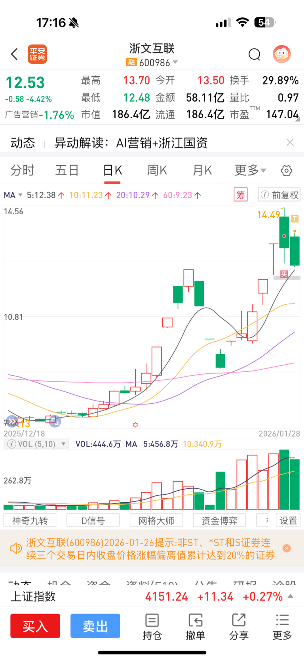The height and width of the screenshot is (660, 304).
Task: Go back using the left arrow
Action: pos(15,54)
